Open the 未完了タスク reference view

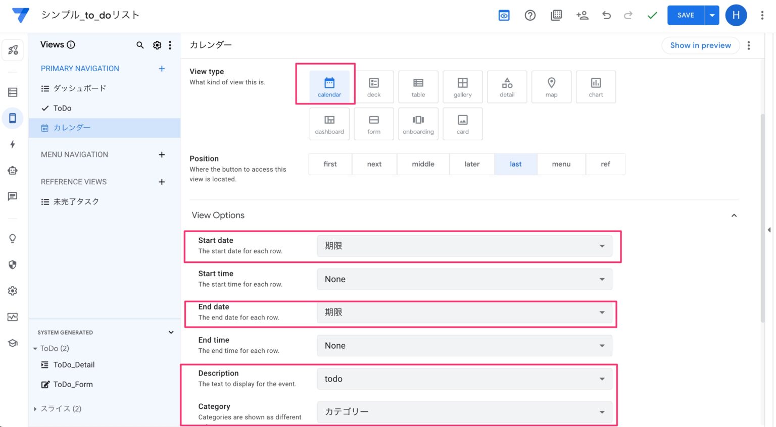point(77,201)
